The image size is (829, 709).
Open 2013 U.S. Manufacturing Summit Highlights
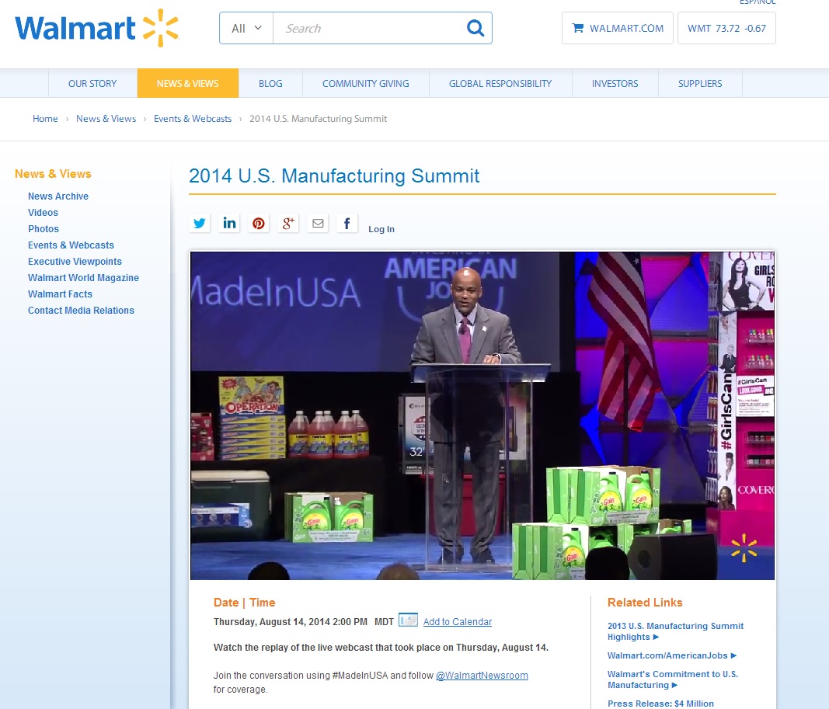pos(675,631)
